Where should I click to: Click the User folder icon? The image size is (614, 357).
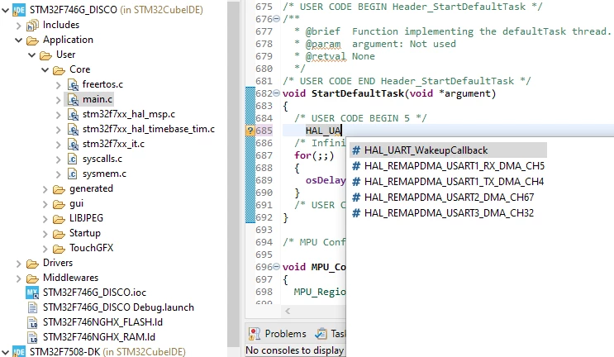point(45,55)
